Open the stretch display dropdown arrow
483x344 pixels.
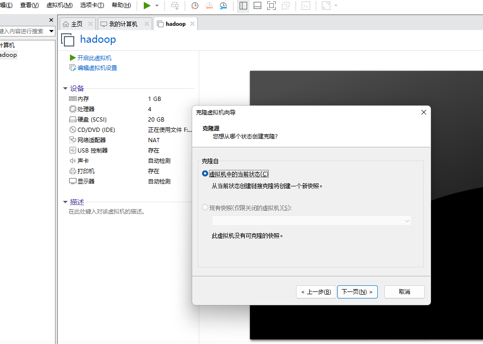point(336,6)
